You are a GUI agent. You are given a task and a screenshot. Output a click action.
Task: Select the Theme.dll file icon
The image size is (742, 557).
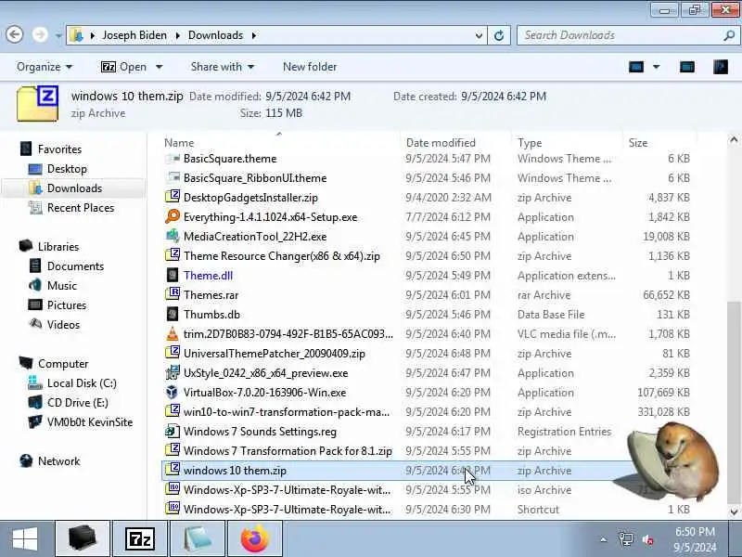point(173,275)
